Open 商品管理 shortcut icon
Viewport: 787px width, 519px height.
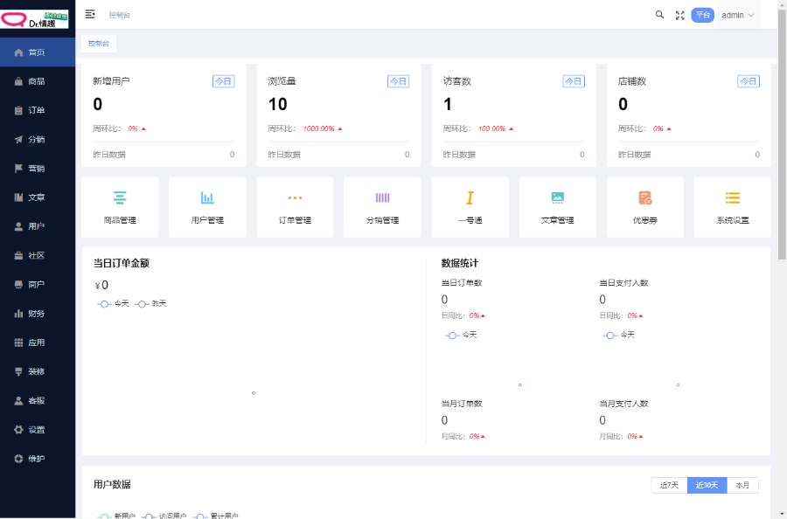click(120, 197)
